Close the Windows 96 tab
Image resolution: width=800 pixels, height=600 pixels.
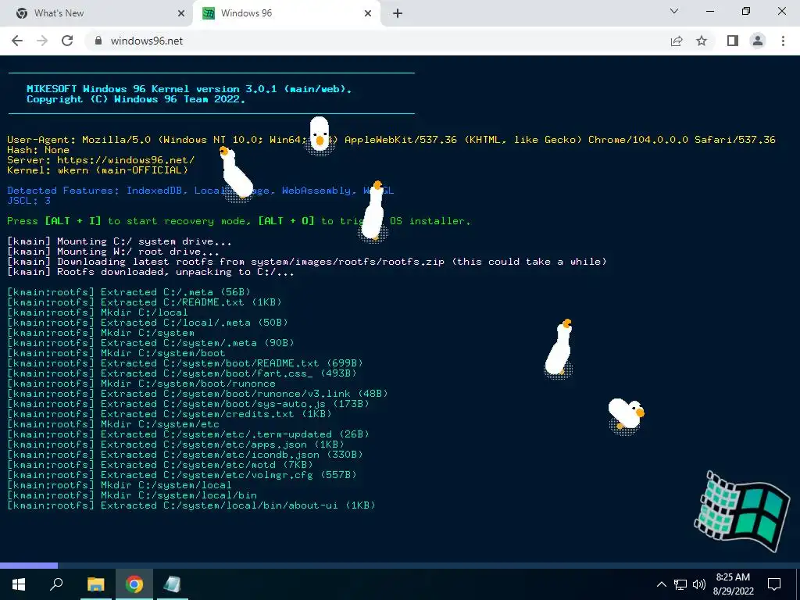click(x=368, y=13)
